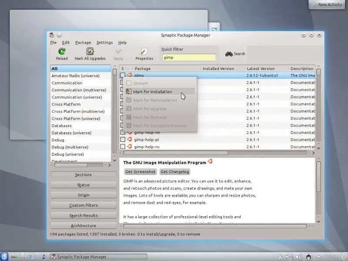Viewport: 348px width, 261px height.
Task: Click the Ubuntu logo in the gimp row
Action: click(129, 75)
